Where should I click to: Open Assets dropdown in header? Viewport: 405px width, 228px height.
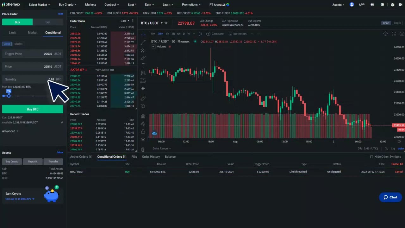point(338,5)
